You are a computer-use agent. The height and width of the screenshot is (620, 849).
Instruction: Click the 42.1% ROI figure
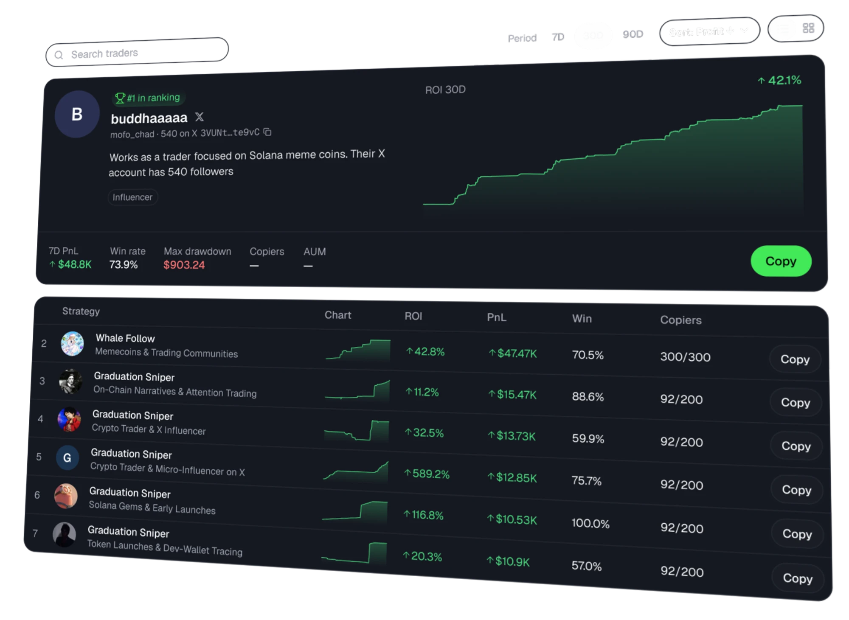(x=779, y=80)
